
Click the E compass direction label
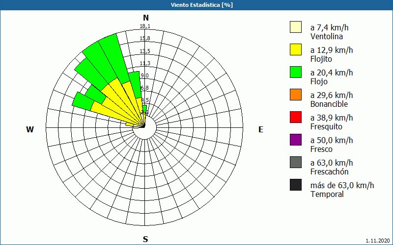pos(261,129)
